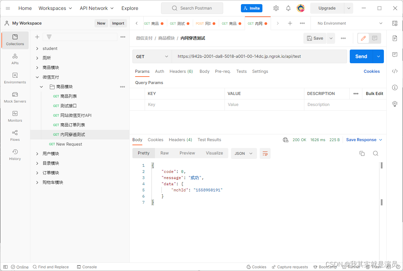Open the GET method dropdown

[x=152, y=56]
